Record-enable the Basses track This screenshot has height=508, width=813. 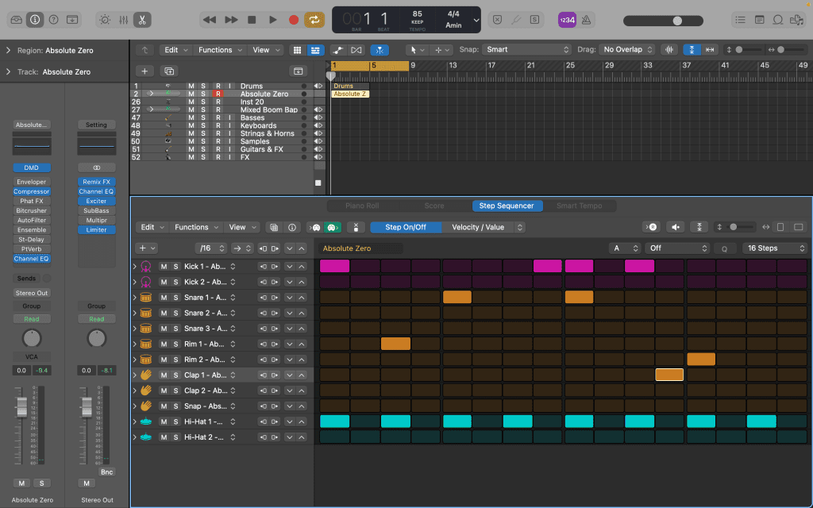218,117
